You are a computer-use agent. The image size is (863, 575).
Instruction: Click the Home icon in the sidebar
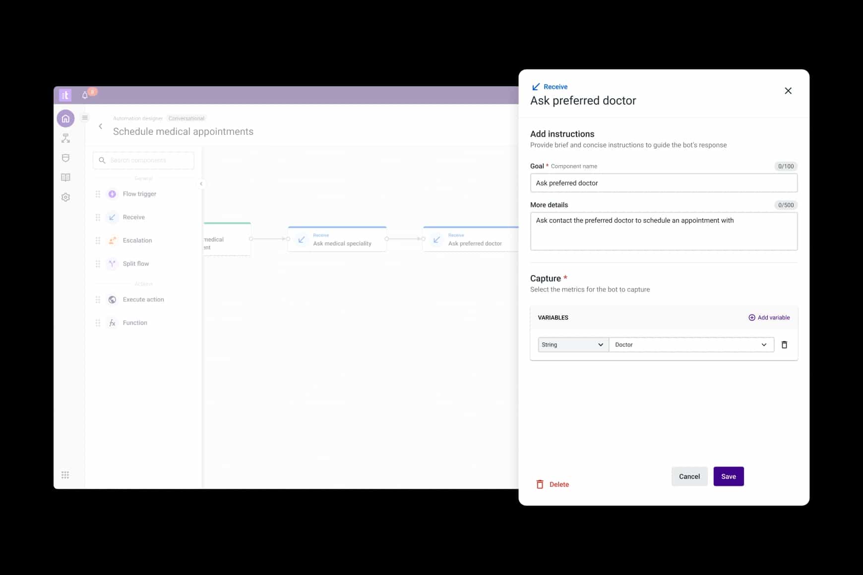coord(65,118)
